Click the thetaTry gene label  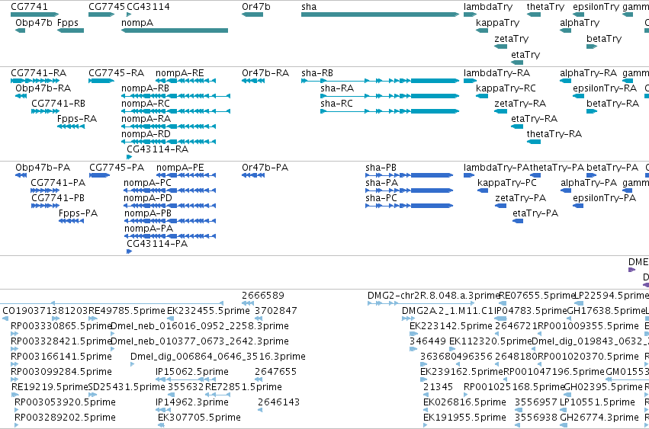point(545,7)
